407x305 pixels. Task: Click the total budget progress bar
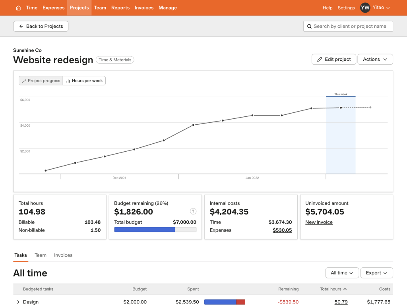155,230
